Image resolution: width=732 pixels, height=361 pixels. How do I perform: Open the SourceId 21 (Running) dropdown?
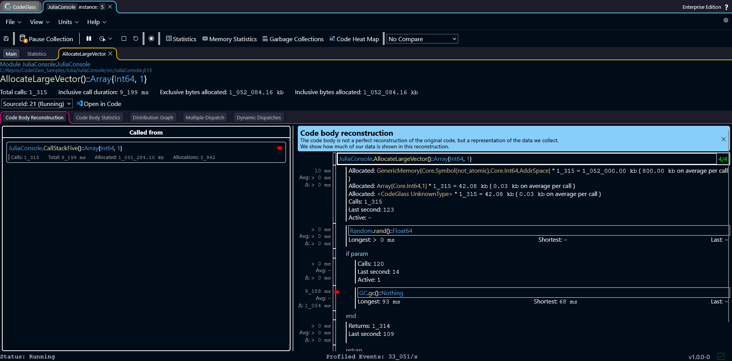37,104
